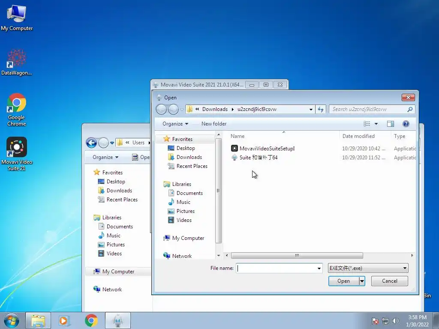The width and height of the screenshot is (439, 329).
Task: Open the File name history dropdown
Action: click(319, 268)
